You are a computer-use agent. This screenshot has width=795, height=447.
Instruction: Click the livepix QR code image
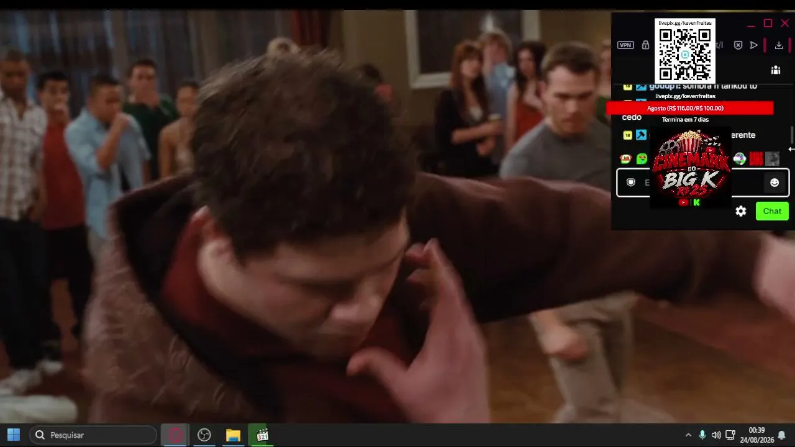pyautogui.click(x=685, y=55)
